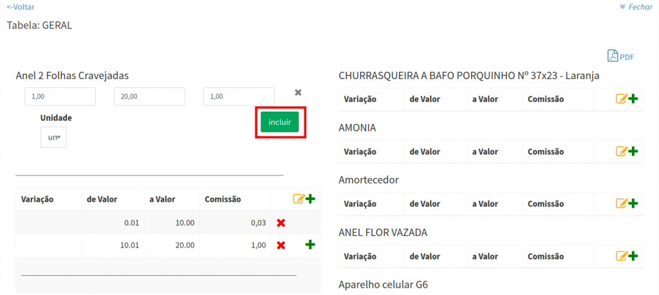Screen dimensions: 659x295
Task: Add a commission range to CHURRASQUEIRA A BAFO
Action: (x=633, y=99)
